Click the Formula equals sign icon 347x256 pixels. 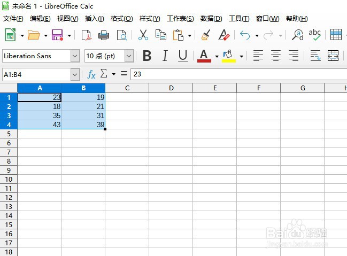(x=124, y=74)
